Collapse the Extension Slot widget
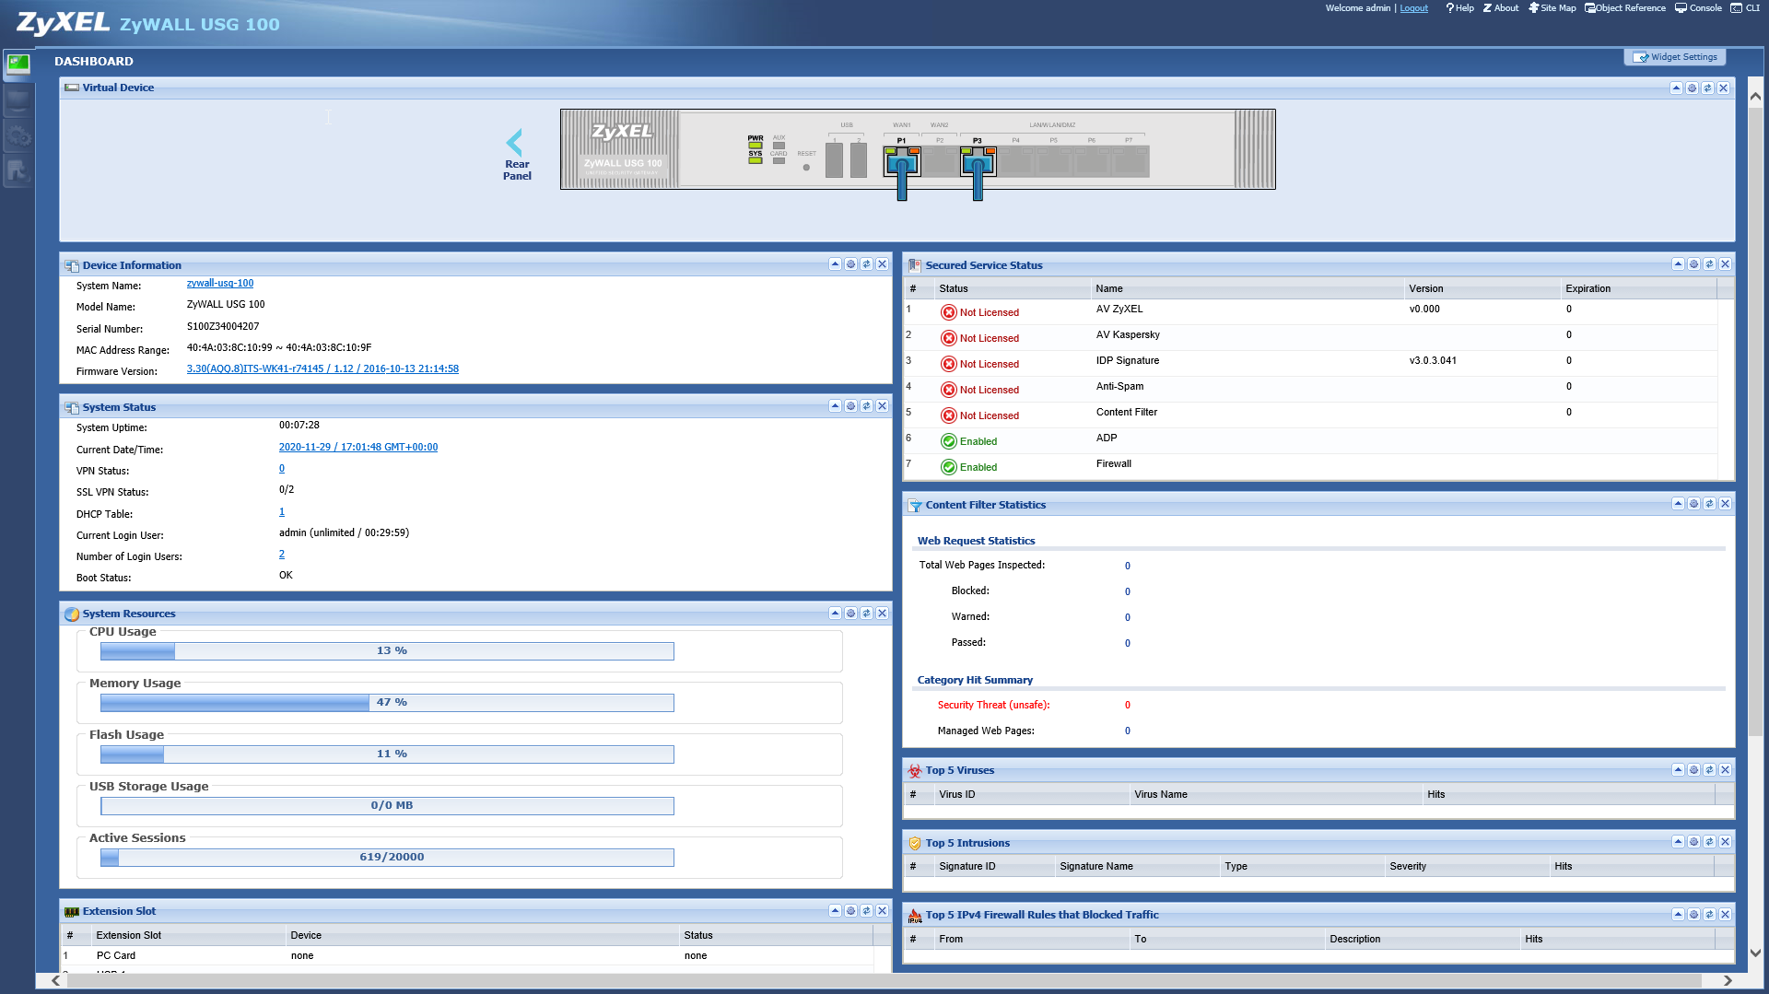The image size is (1769, 994). pyautogui.click(x=835, y=911)
